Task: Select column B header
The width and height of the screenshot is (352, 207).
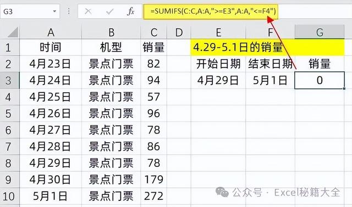Action: 111,32
